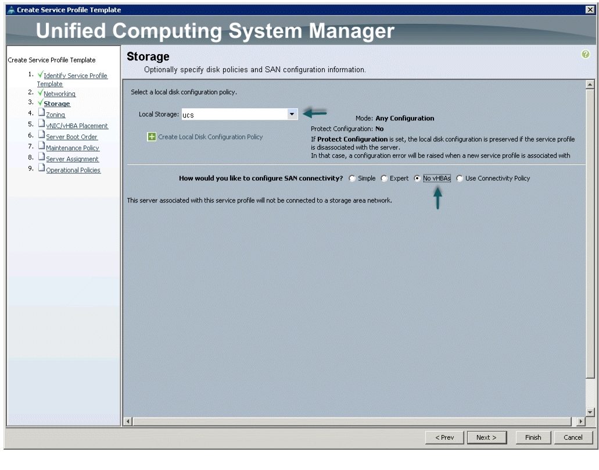This screenshot has height=470, width=599.
Task: Click the help question mark icon
Action: pyautogui.click(x=585, y=54)
